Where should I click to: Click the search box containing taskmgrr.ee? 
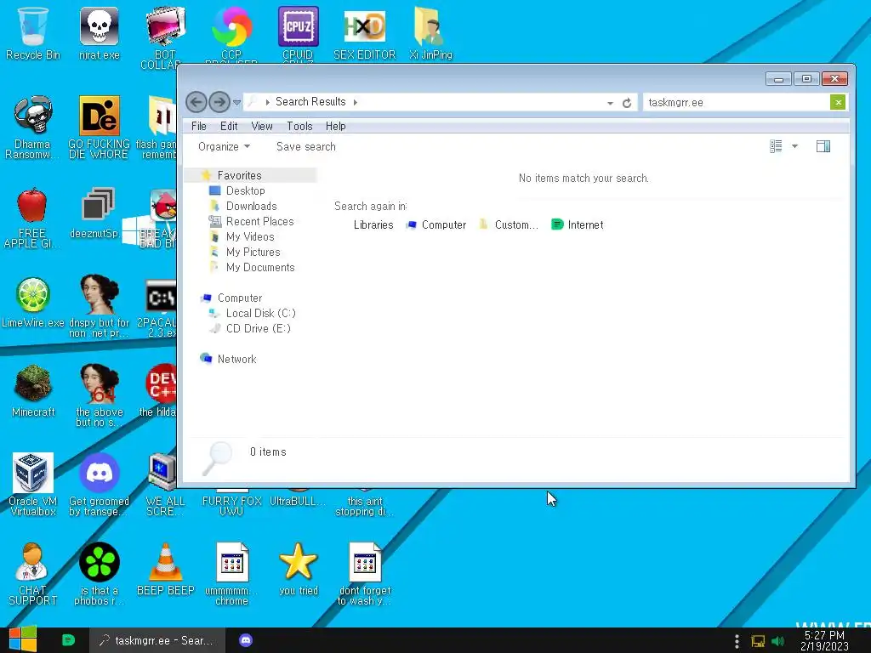click(736, 102)
